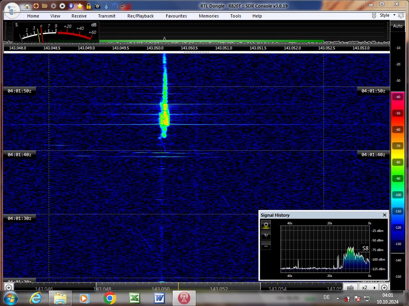Click the Action Center flag tray icon
The height and width of the screenshot is (306, 409).
[x=357, y=298]
